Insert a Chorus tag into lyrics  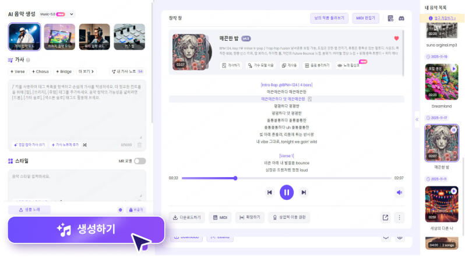click(40, 72)
